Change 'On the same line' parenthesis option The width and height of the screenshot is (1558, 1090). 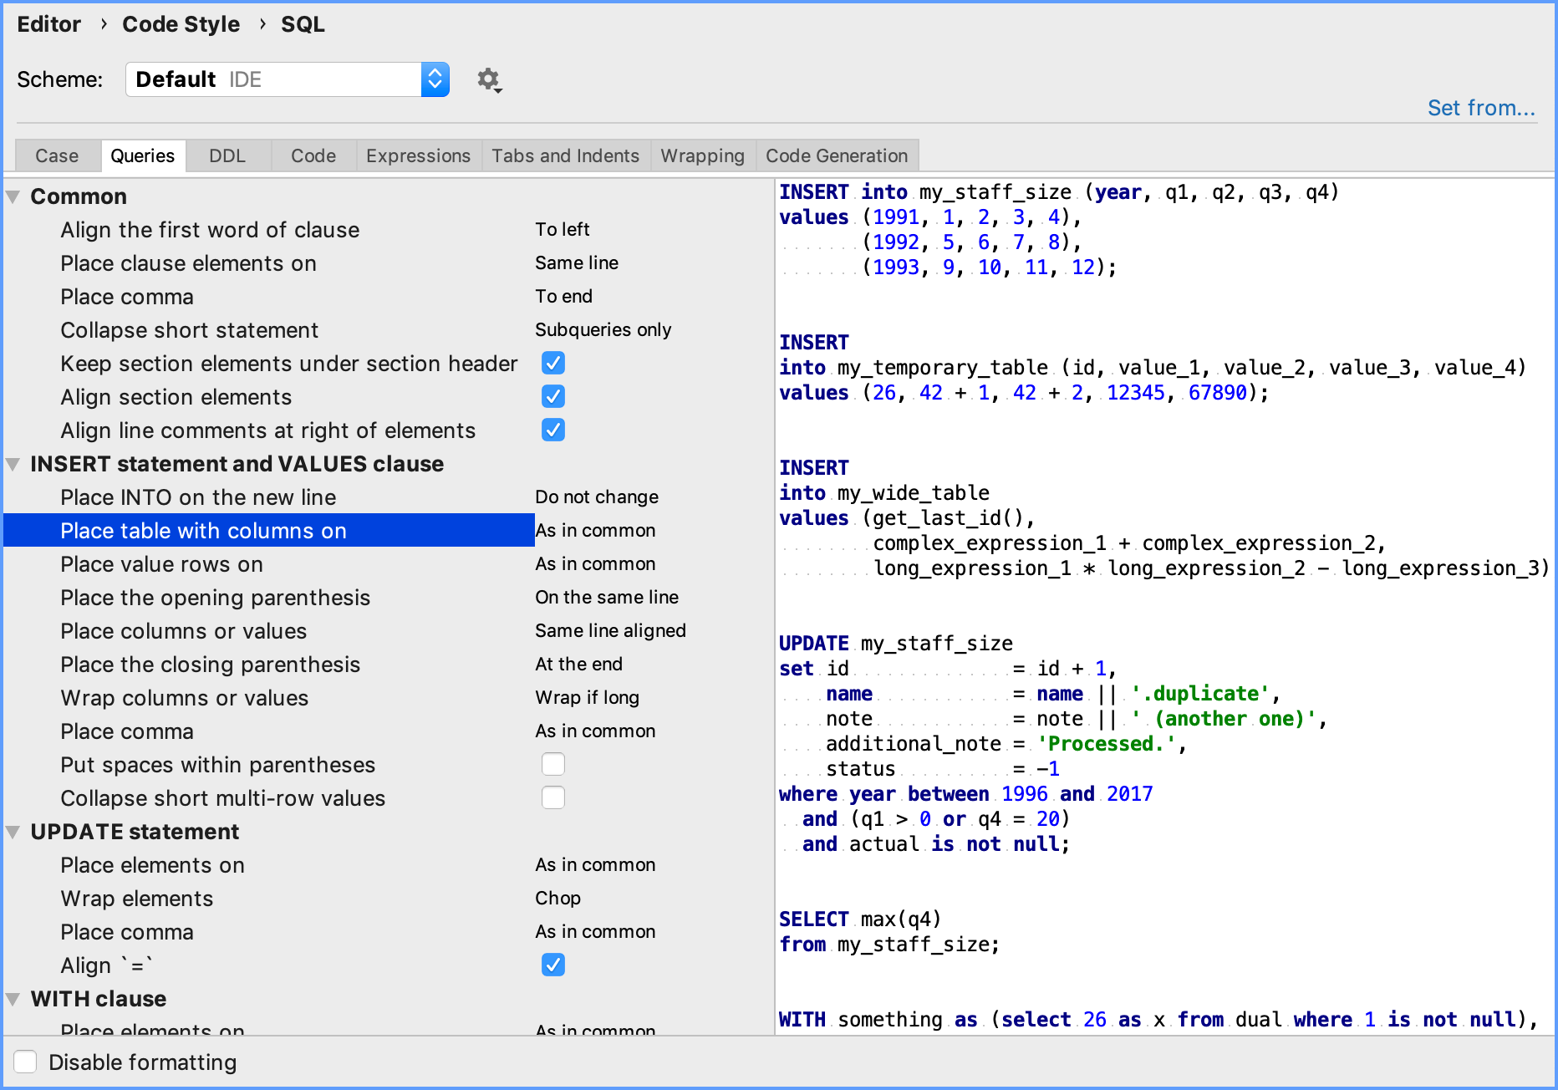tap(607, 597)
